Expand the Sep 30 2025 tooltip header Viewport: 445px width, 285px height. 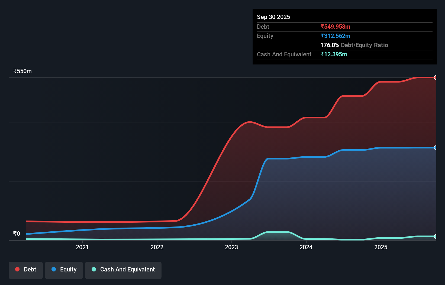click(273, 17)
